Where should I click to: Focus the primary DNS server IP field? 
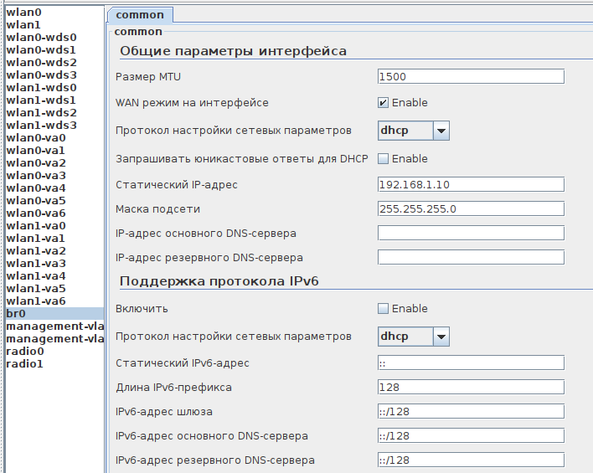[x=471, y=233]
